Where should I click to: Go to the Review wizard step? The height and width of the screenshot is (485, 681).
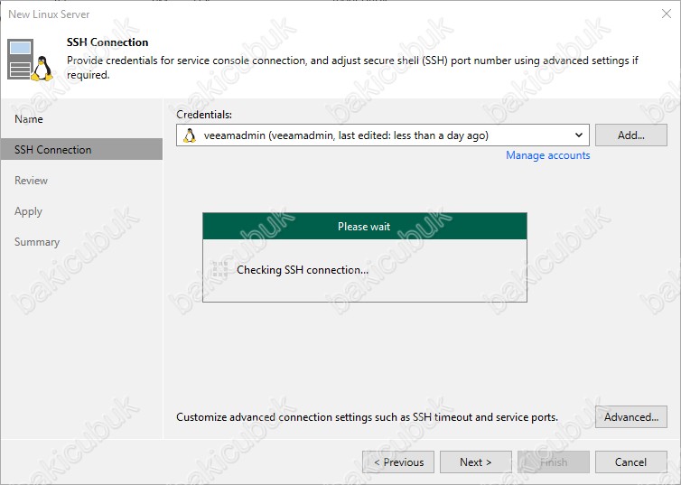point(31,181)
